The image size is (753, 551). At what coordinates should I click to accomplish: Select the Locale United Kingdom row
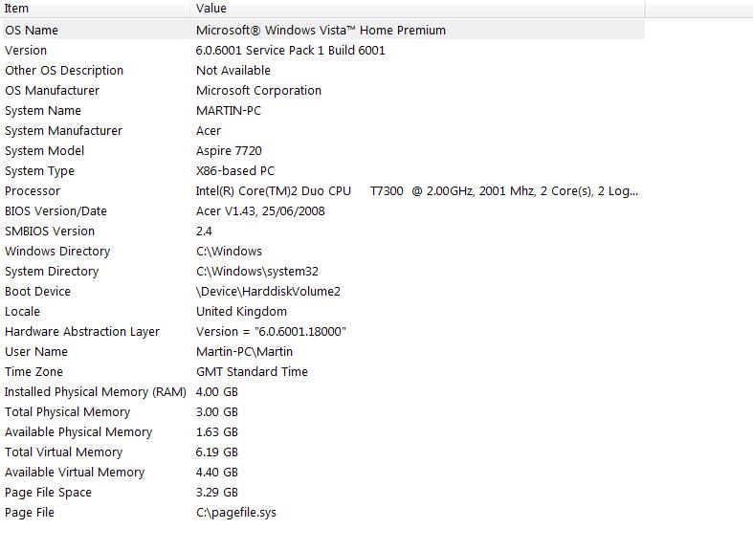(x=322, y=312)
